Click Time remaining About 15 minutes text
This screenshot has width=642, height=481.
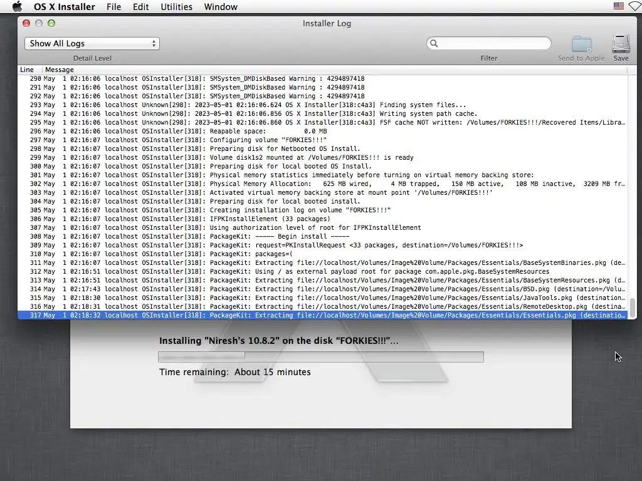235,372
